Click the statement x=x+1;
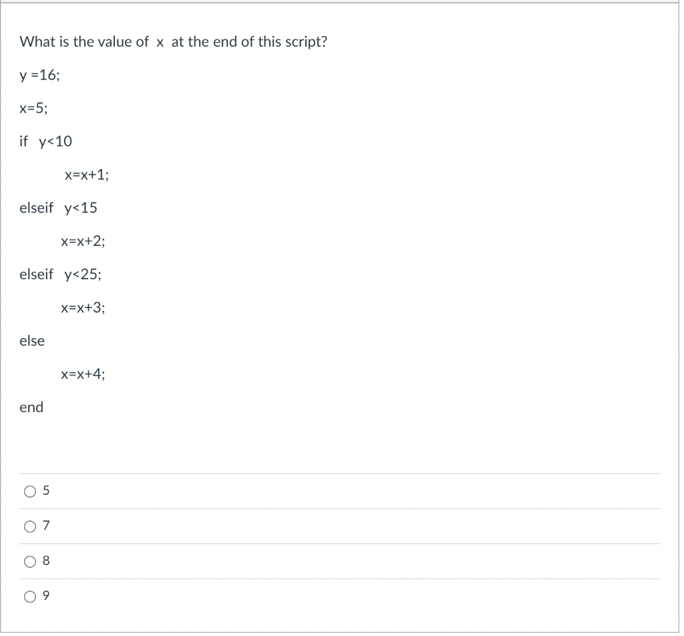Screen dimensions: 684x636 pos(86,174)
